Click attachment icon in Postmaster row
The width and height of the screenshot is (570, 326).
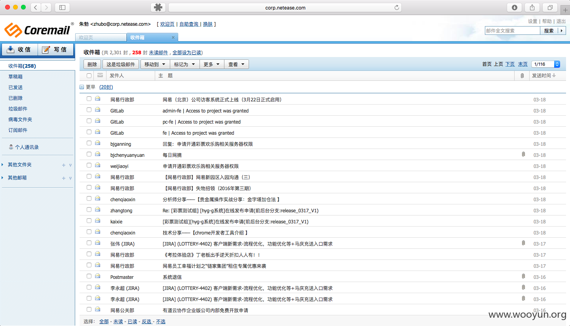[x=523, y=276]
